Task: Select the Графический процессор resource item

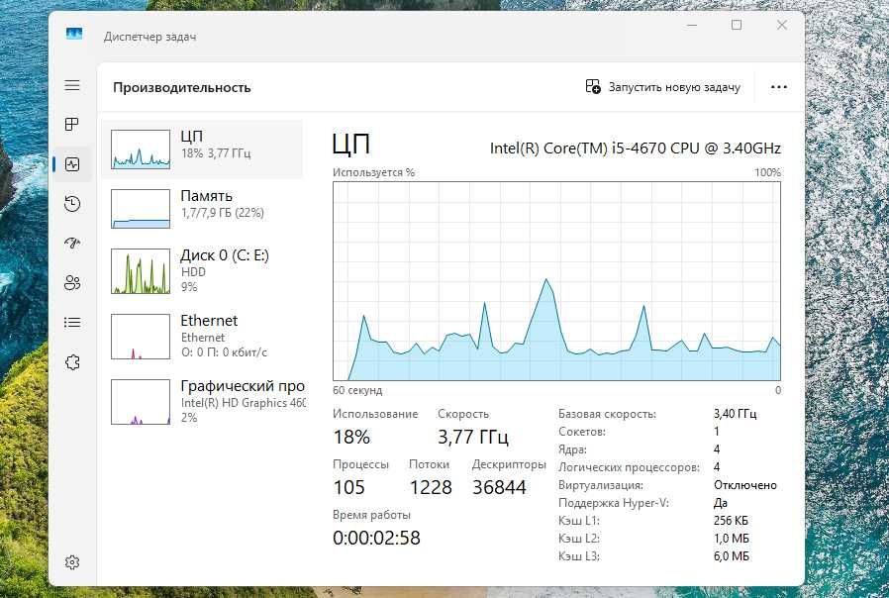Action: click(x=202, y=401)
